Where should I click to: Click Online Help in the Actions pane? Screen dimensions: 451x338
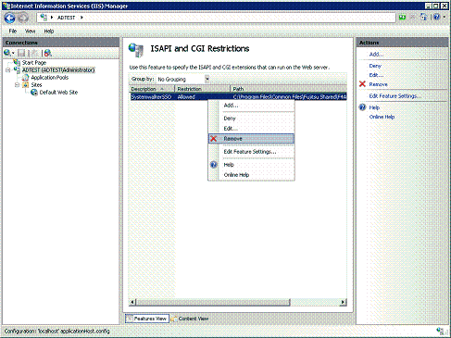382,117
